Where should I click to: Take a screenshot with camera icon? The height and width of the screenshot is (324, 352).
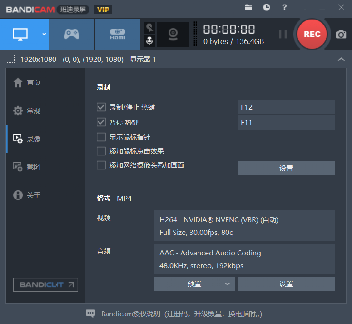pos(341,35)
